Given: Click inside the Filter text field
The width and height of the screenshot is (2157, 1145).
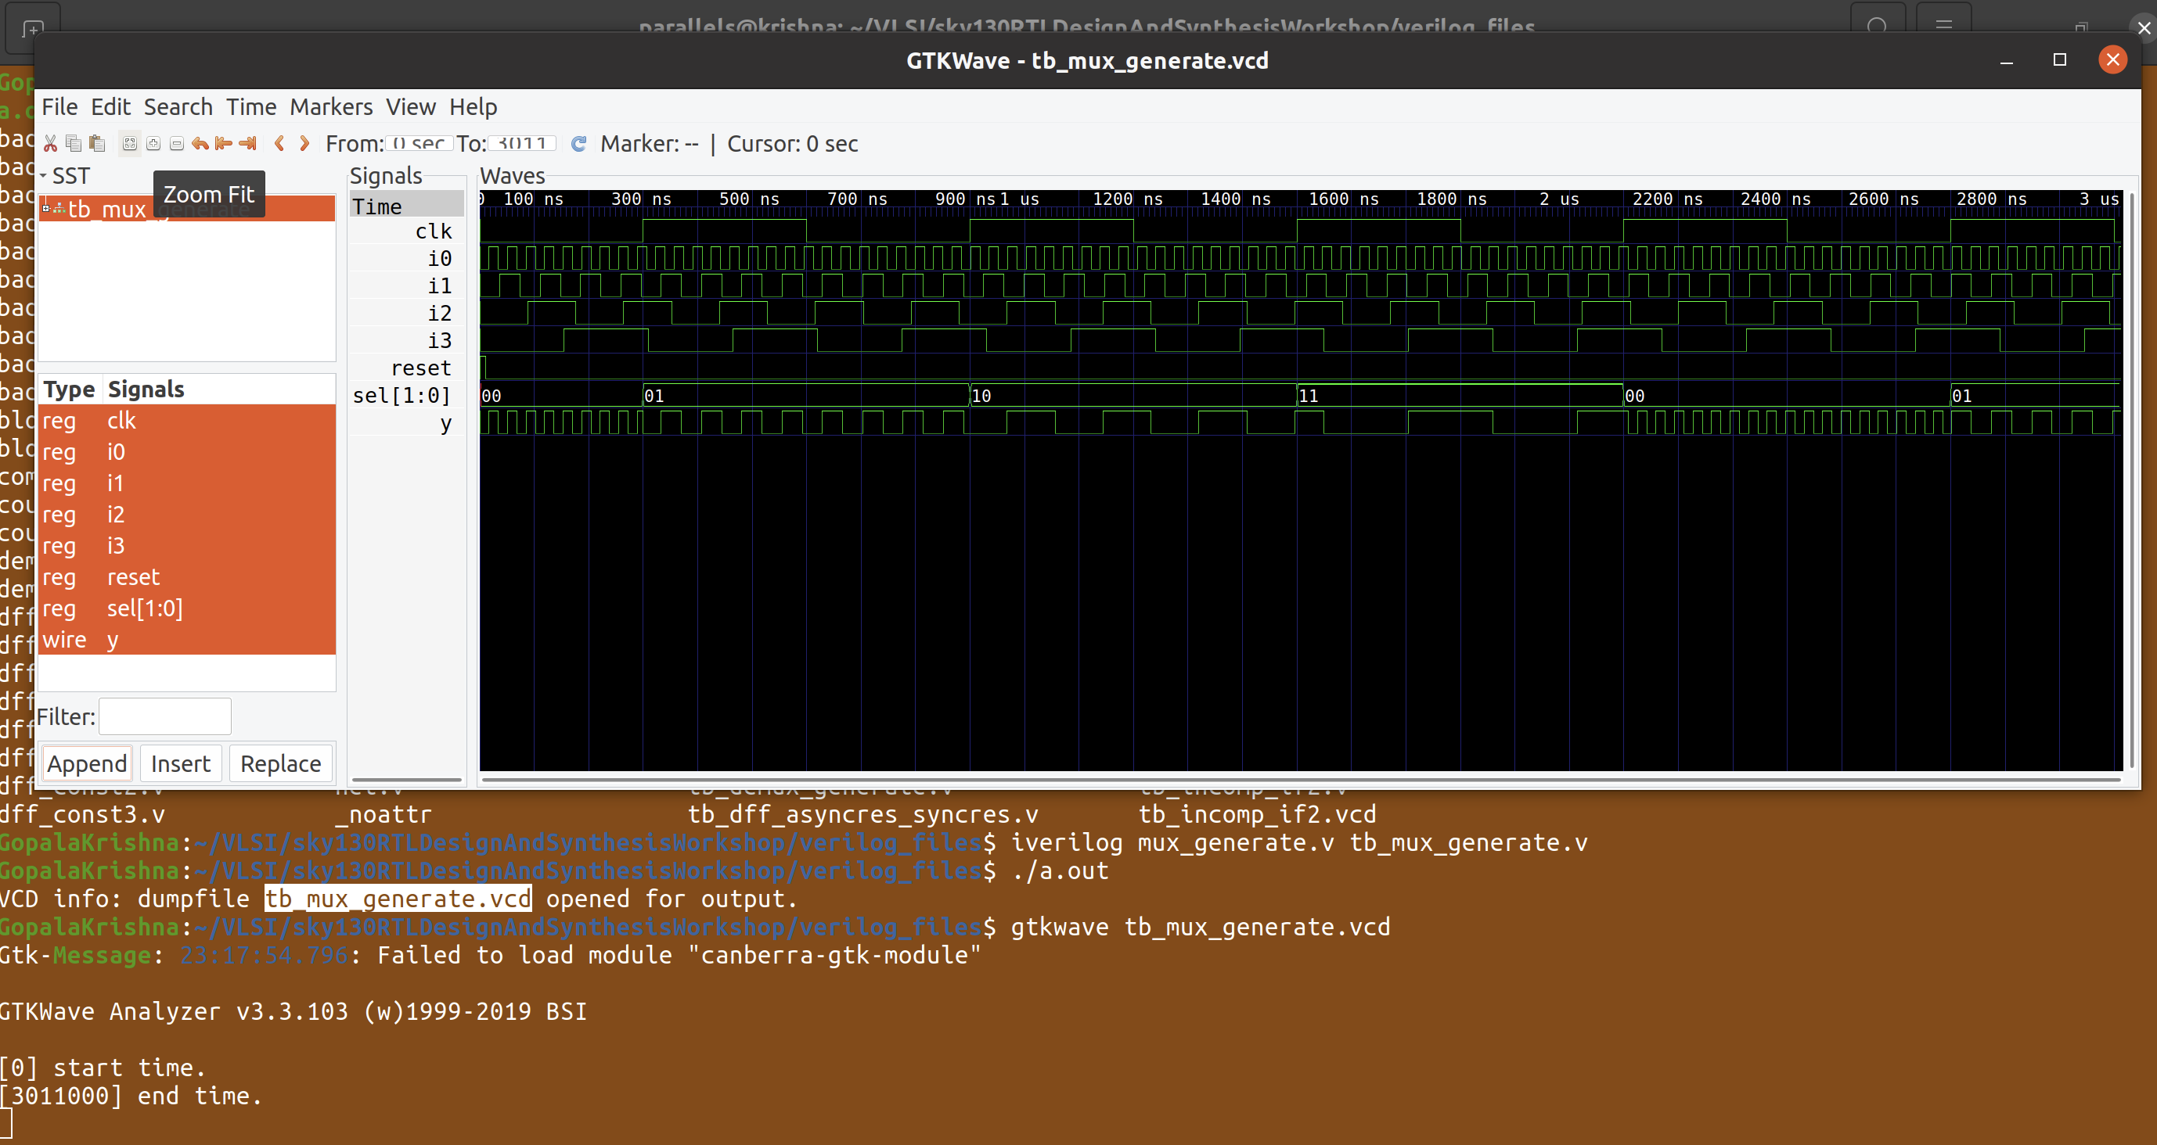Looking at the screenshot, I should tap(164, 716).
